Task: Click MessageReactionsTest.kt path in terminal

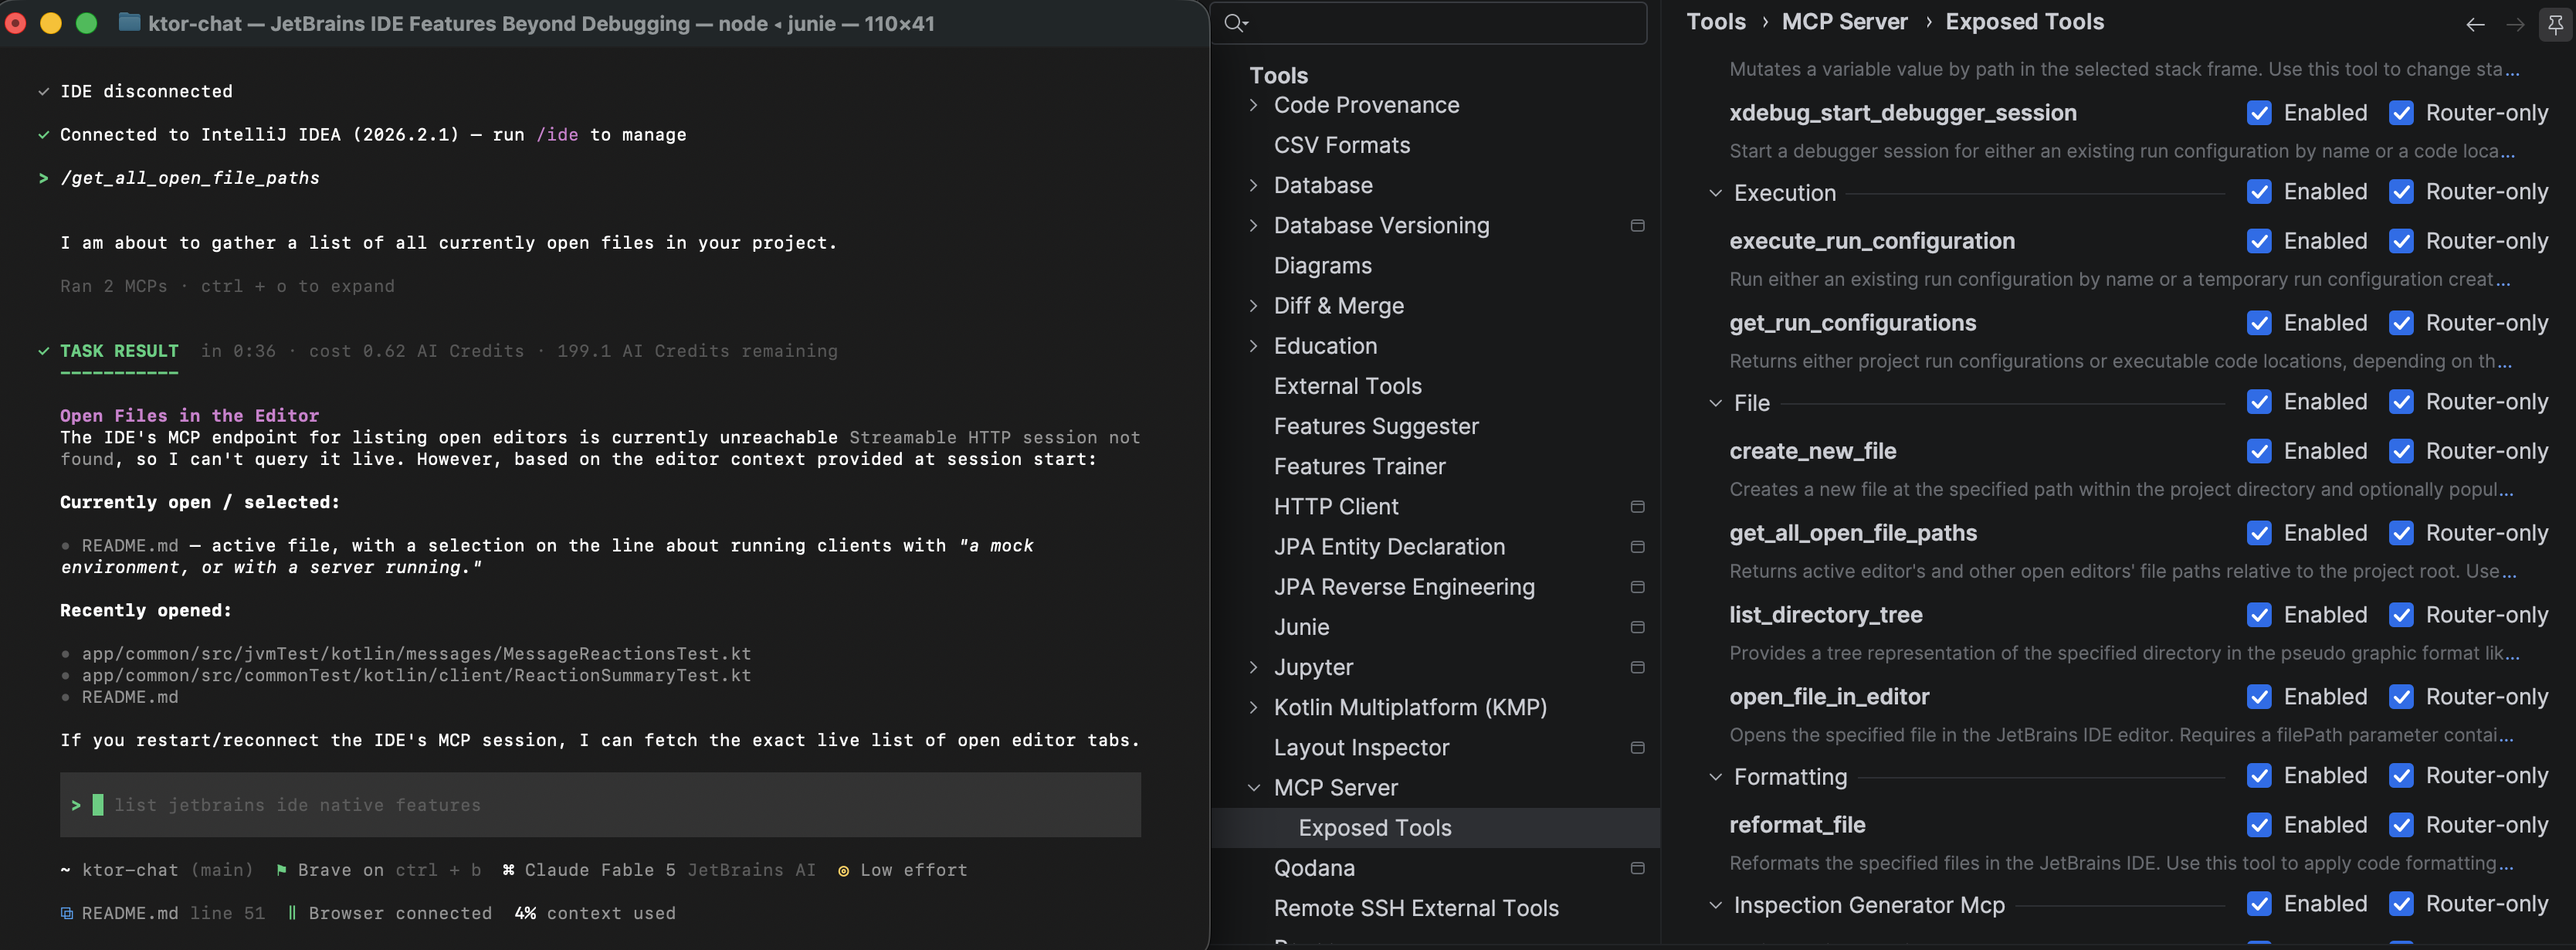Action: [416, 654]
